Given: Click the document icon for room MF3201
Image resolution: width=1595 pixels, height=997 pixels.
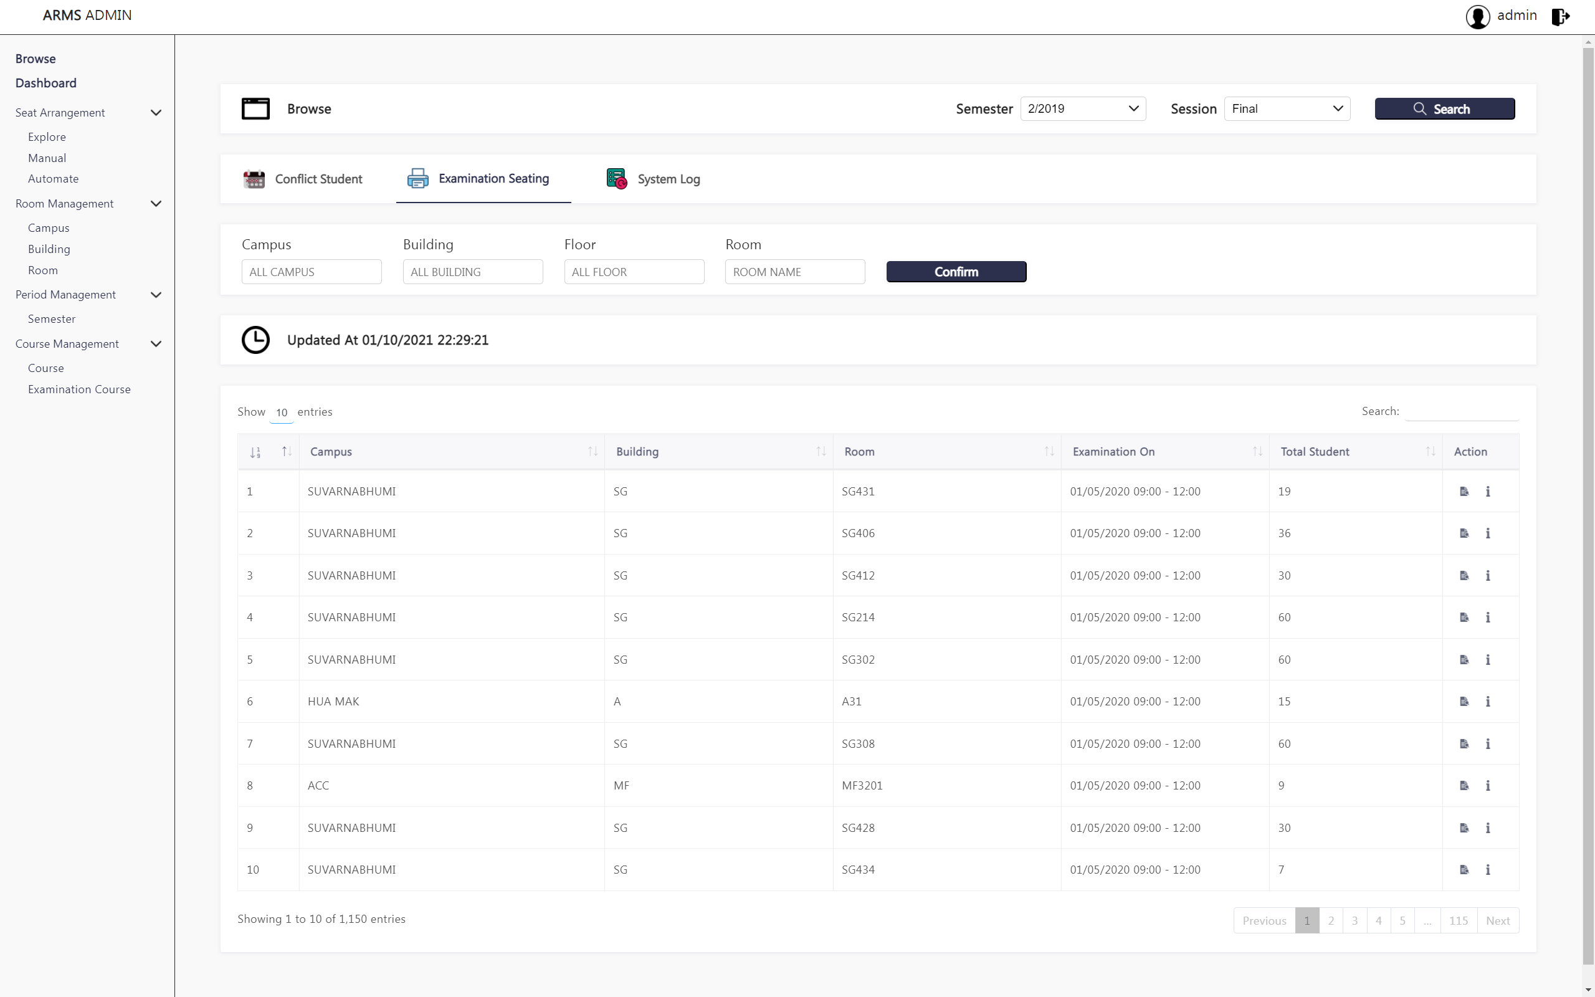Looking at the screenshot, I should tap(1464, 785).
